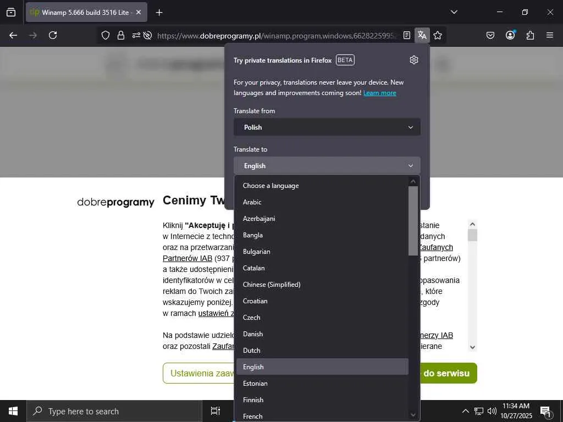Select Arabic from language list
563x422 pixels.
322,202
